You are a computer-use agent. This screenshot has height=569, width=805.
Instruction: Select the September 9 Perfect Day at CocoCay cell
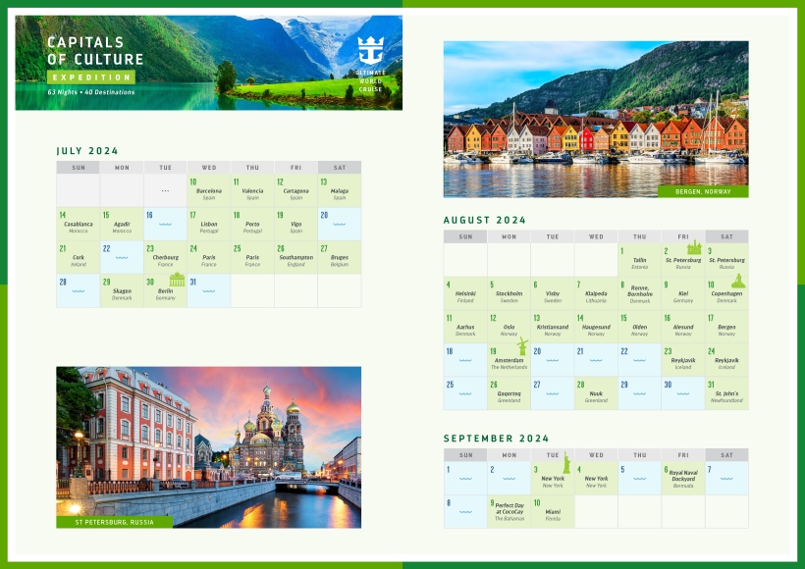tap(509, 511)
